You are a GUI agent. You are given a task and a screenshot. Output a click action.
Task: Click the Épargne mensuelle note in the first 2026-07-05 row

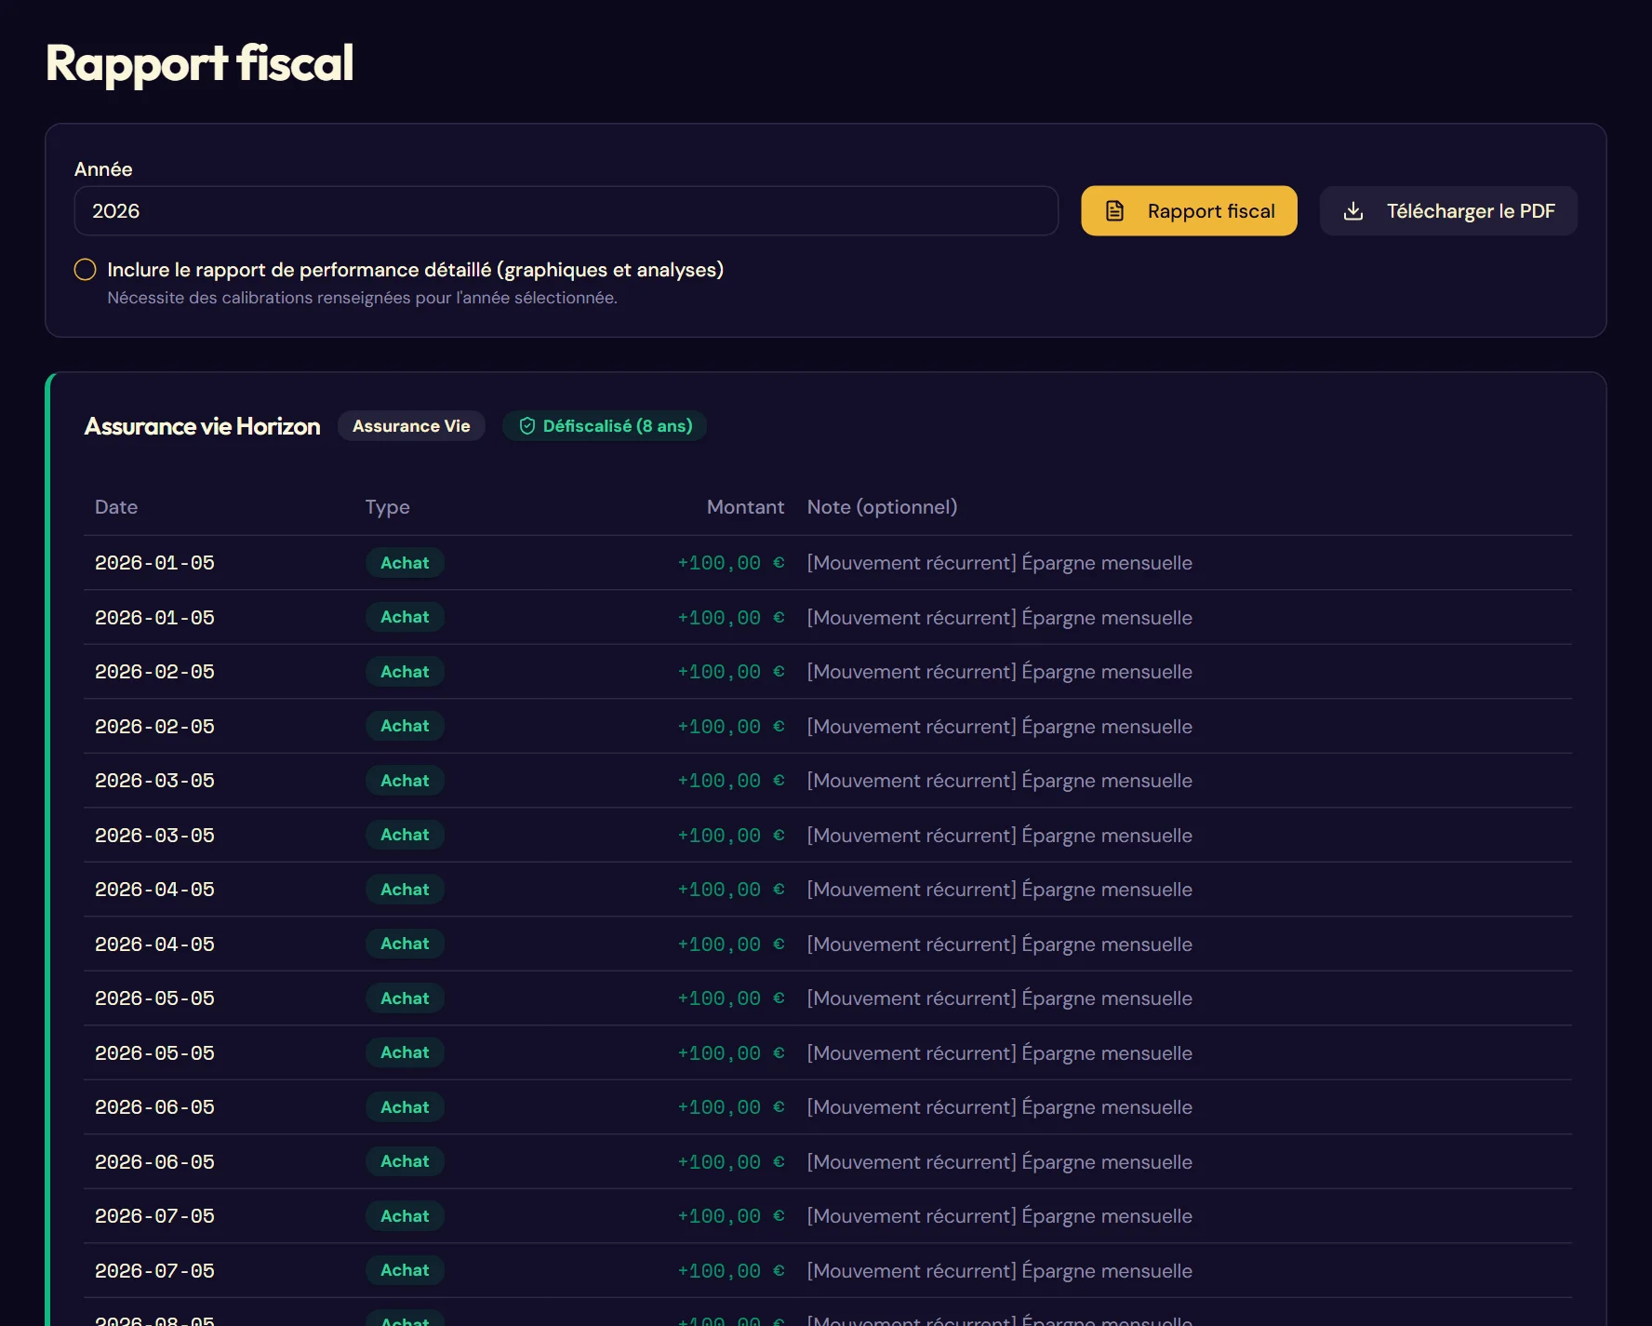point(1000,1216)
